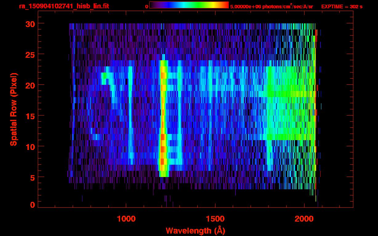Click the 5.00000e+06 photons unit label
378x236 pixels.
pos(271,6)
